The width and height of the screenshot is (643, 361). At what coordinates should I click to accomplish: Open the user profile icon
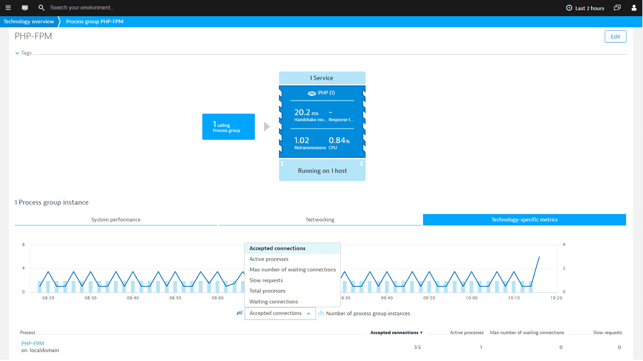pyautogui.click(x=634, y=8)
